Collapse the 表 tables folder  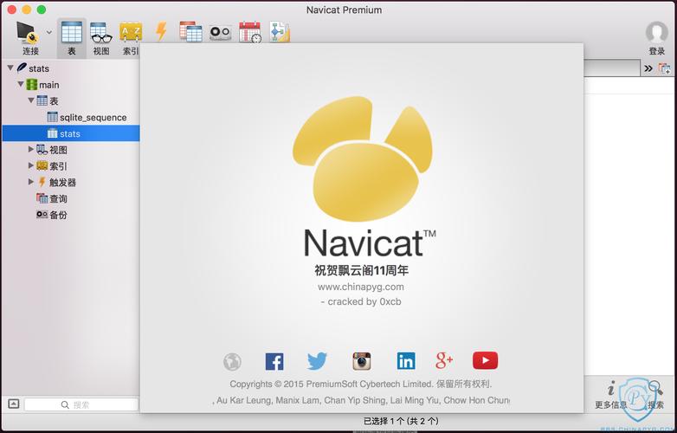tap(30, 100)
